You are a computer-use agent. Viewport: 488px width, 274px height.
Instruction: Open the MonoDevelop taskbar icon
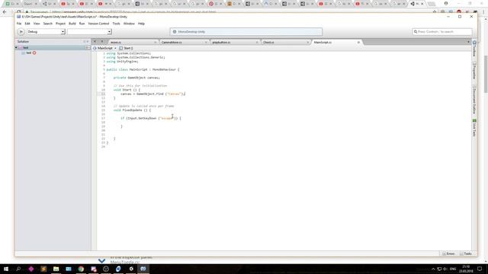tap(143, 269)
